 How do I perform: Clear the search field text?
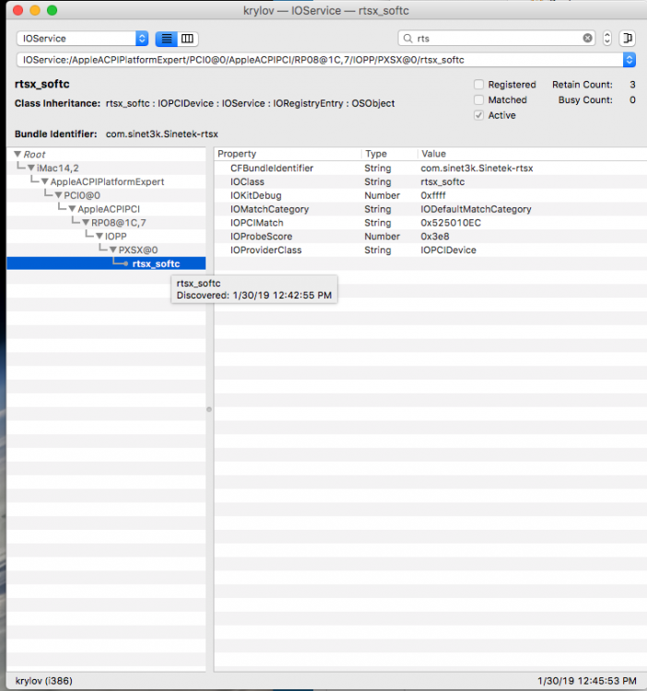(x=587, y=39)
